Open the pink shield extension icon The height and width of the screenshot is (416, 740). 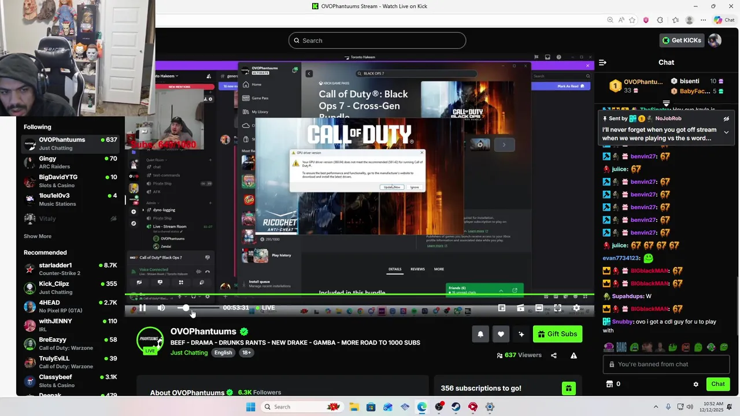pos(646,20)
